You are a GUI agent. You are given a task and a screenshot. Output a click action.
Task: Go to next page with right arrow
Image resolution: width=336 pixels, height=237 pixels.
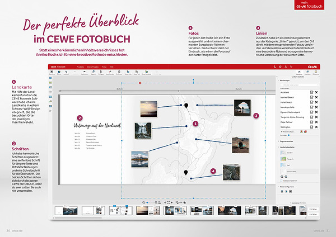tap(172, 202)
